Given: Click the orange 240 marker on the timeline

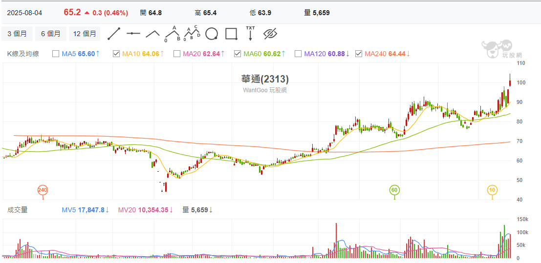Looking at the screenshot, I should 43,190.
